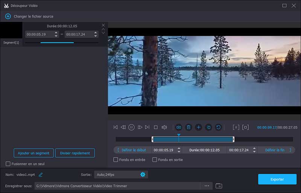This screenshot has height=193, width=301.
Task: Click 'Diviser rapidement' button
Action: coord(75,153)
